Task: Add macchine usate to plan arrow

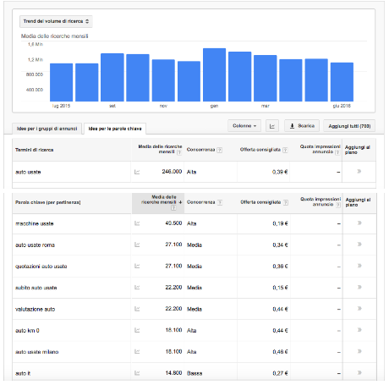Action: 359,223
